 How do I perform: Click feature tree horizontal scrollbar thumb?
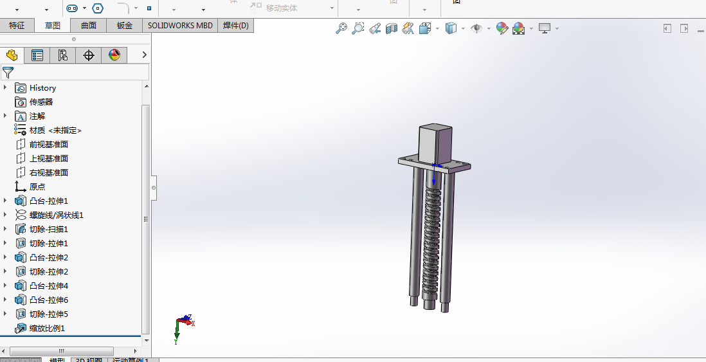click(62, 350)
